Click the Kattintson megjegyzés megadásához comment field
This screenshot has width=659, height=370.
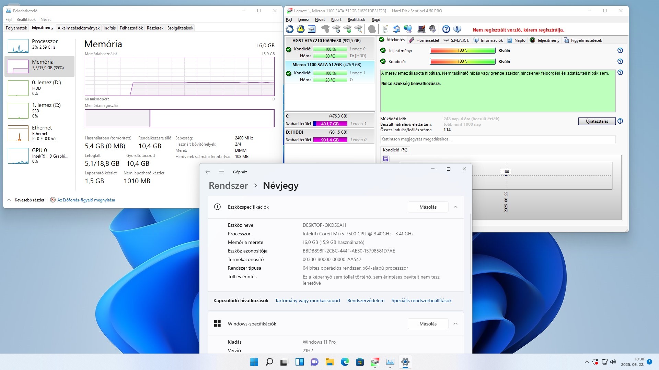pos(497,139)
